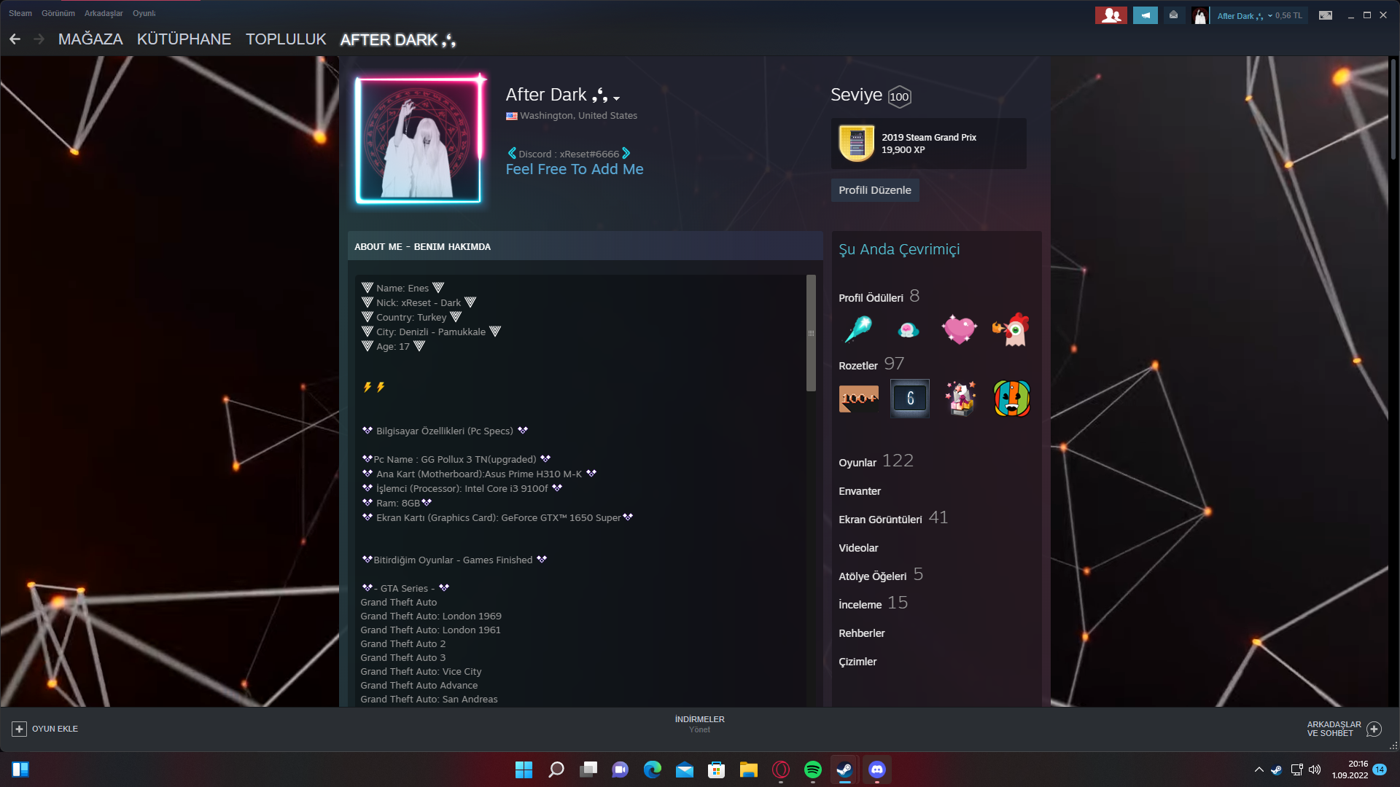Click the comet profile award icon
This screenshot has width=1400, height=787.
coord(857,329)
